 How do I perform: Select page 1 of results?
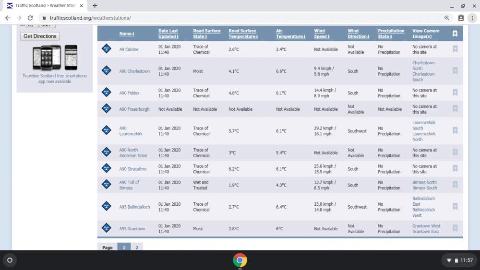pos(124,247)
